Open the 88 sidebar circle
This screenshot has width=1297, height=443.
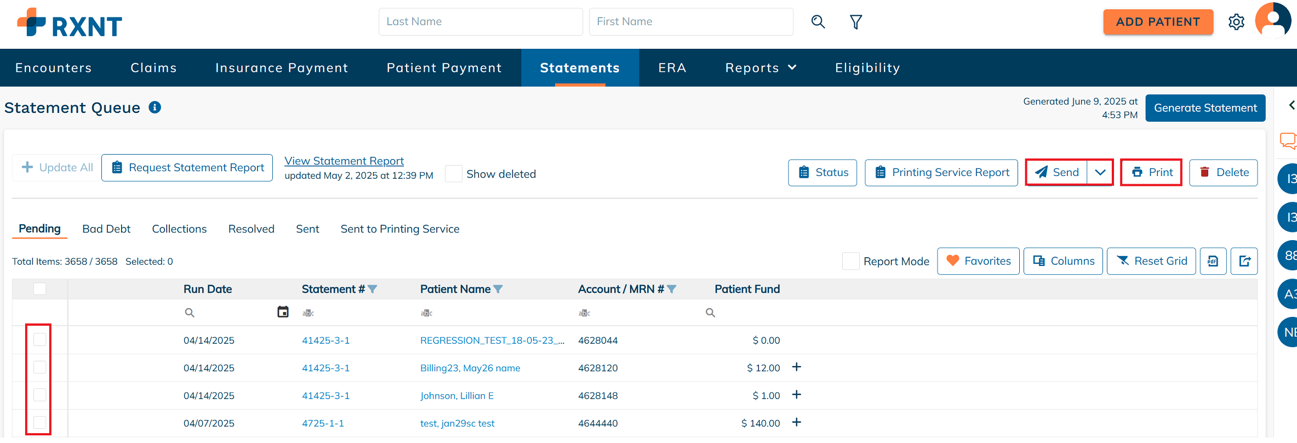(x=1288, y=255)
